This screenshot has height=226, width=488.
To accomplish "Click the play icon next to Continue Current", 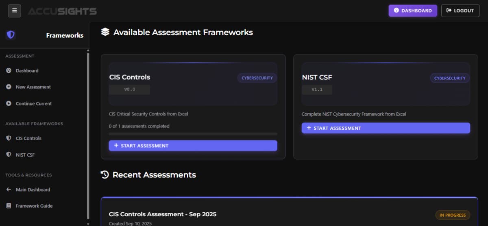I will [9, 103].
